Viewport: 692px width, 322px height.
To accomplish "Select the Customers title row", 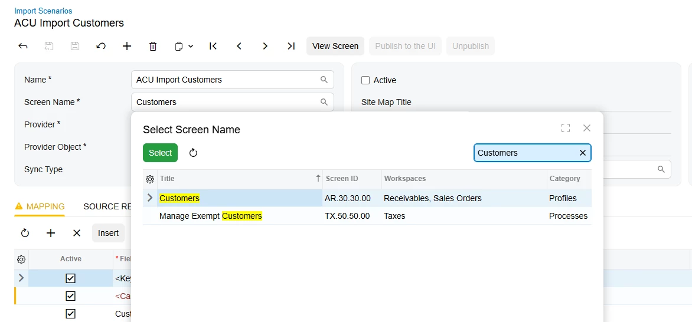I will 367,198.
